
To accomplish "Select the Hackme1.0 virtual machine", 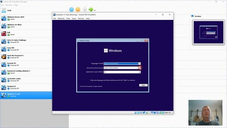I will [26, 87].
